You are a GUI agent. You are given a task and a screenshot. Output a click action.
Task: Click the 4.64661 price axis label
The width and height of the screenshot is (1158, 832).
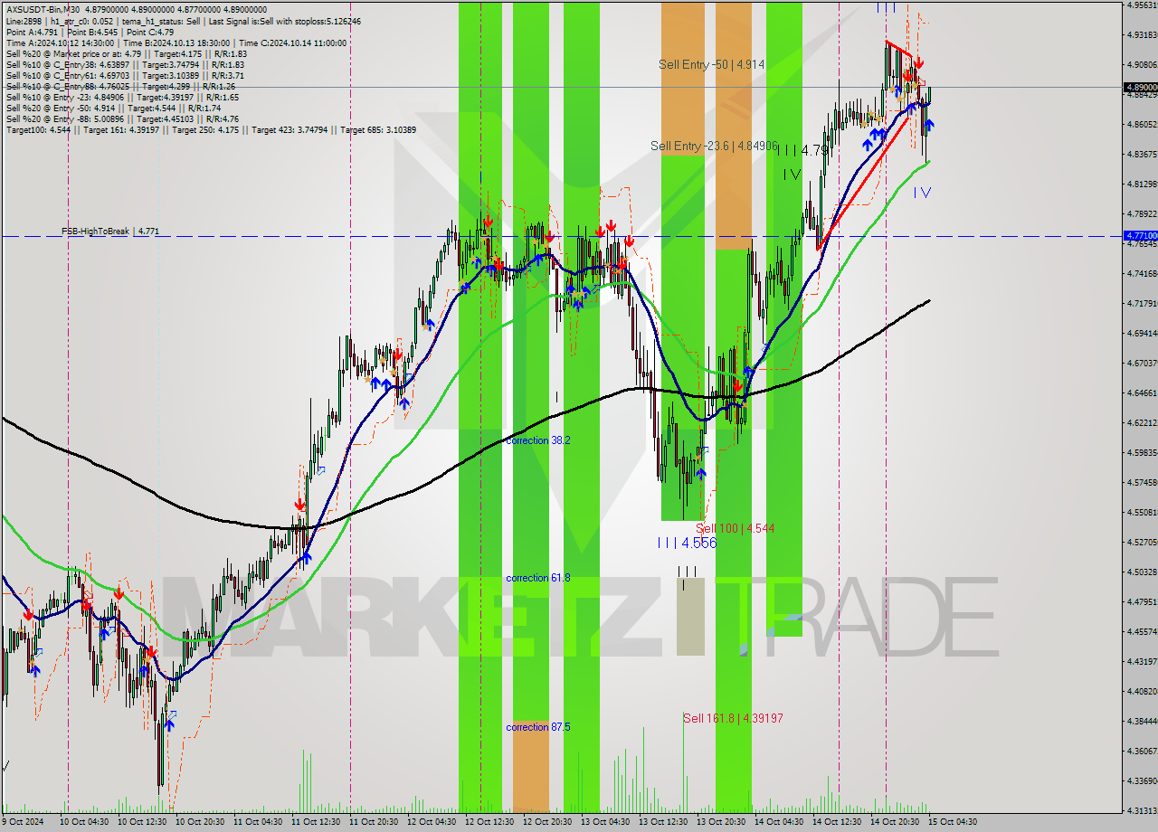coord(1142,392)
